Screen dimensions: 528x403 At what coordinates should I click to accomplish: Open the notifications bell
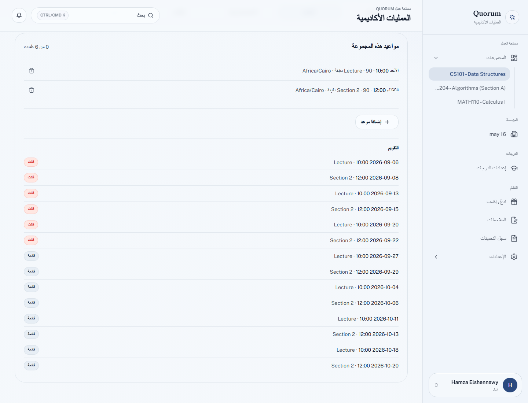19,15
